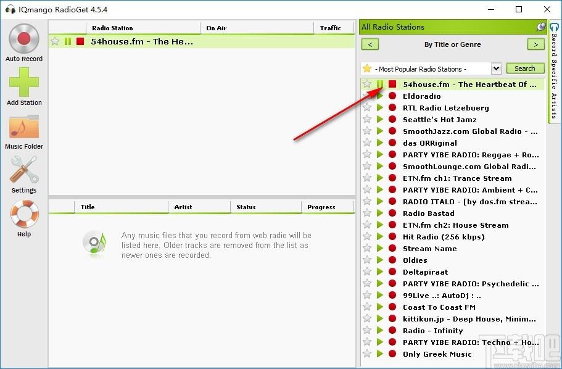Play PARTY VIBE RADIO: Ambient station
The width and height of the screenshot is (562, 369).
[x=380, y=189]
